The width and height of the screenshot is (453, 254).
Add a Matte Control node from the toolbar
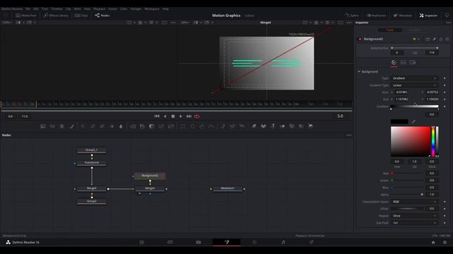tap(151, 126)
